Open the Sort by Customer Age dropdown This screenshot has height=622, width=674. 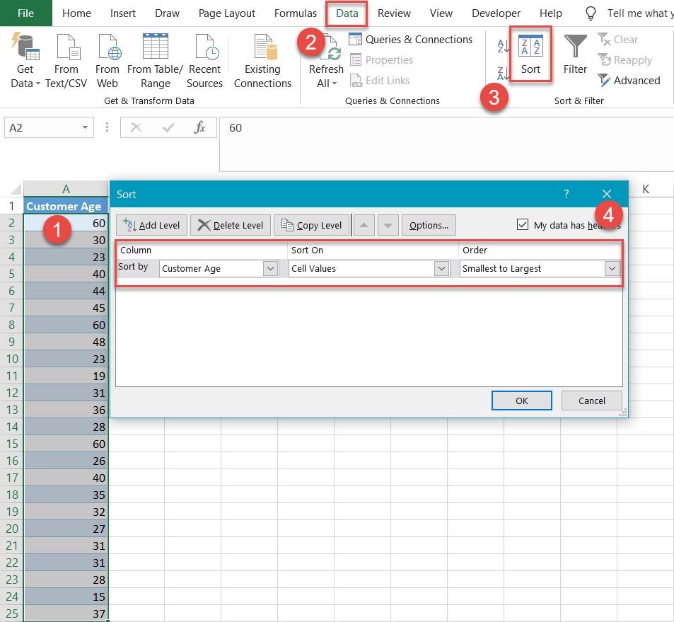[270, 268]
